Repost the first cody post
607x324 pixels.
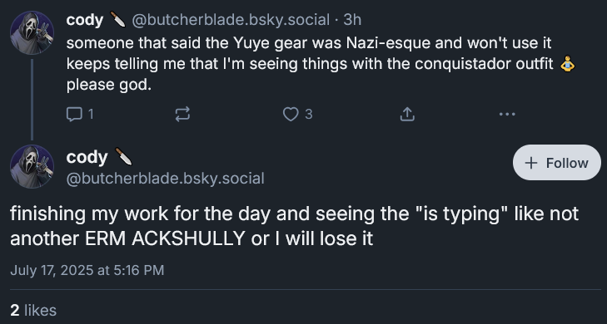182,115
